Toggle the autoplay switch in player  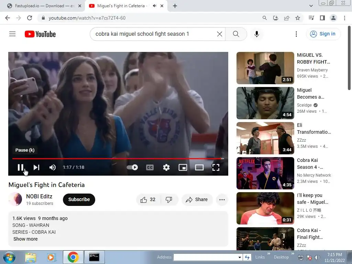pos(132,167)
